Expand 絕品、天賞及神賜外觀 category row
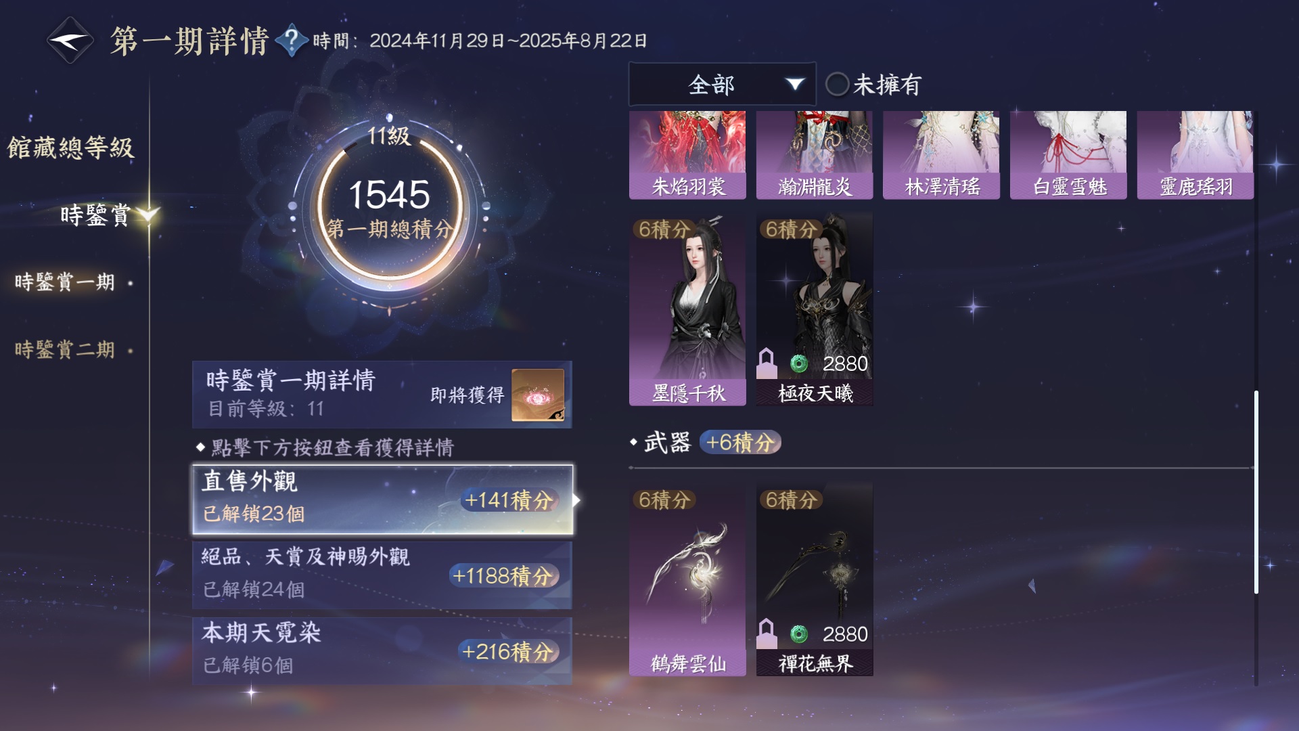The height and width of the screenshot is (731, 1299). tap(382, 575)
